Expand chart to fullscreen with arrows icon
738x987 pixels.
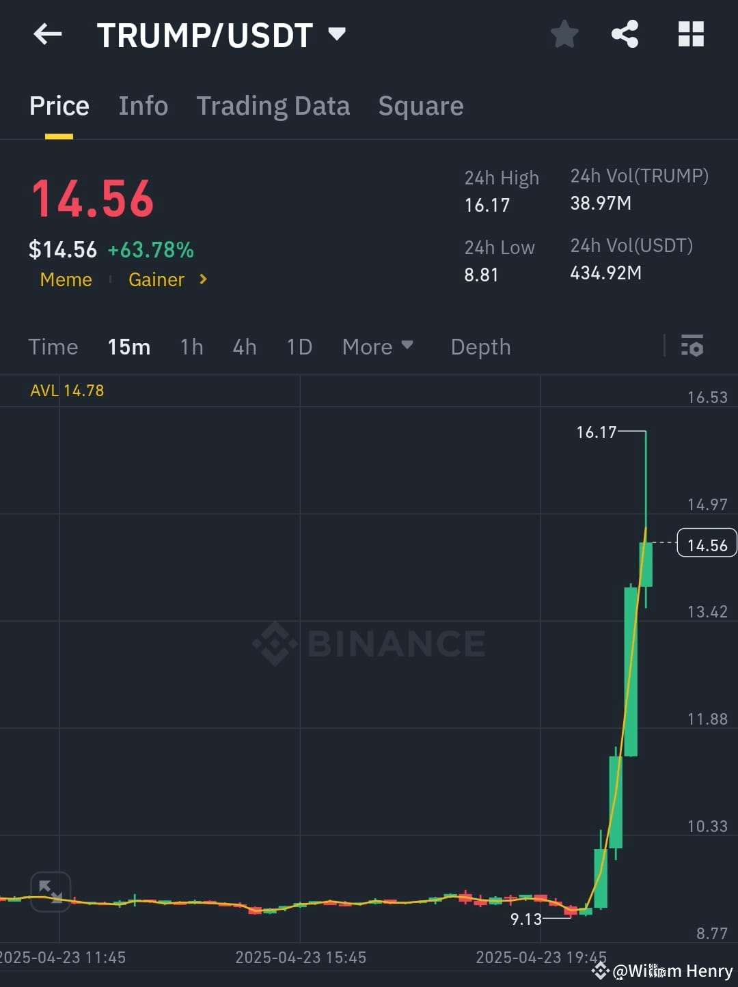pos(51,891)
